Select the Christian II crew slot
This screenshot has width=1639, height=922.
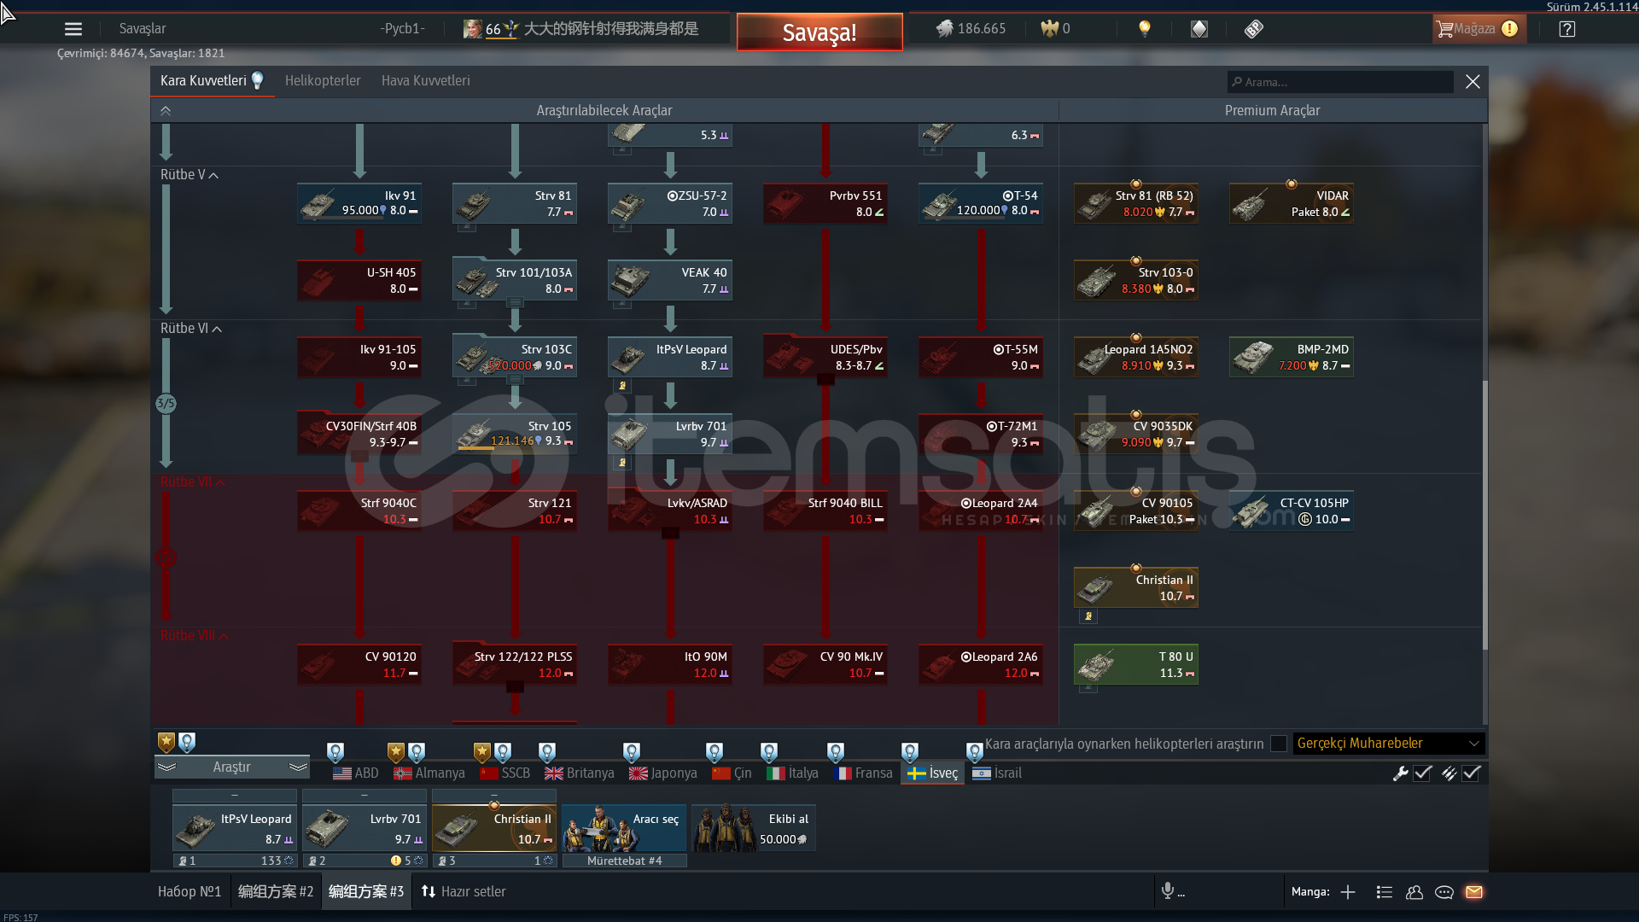pos(494,828)
